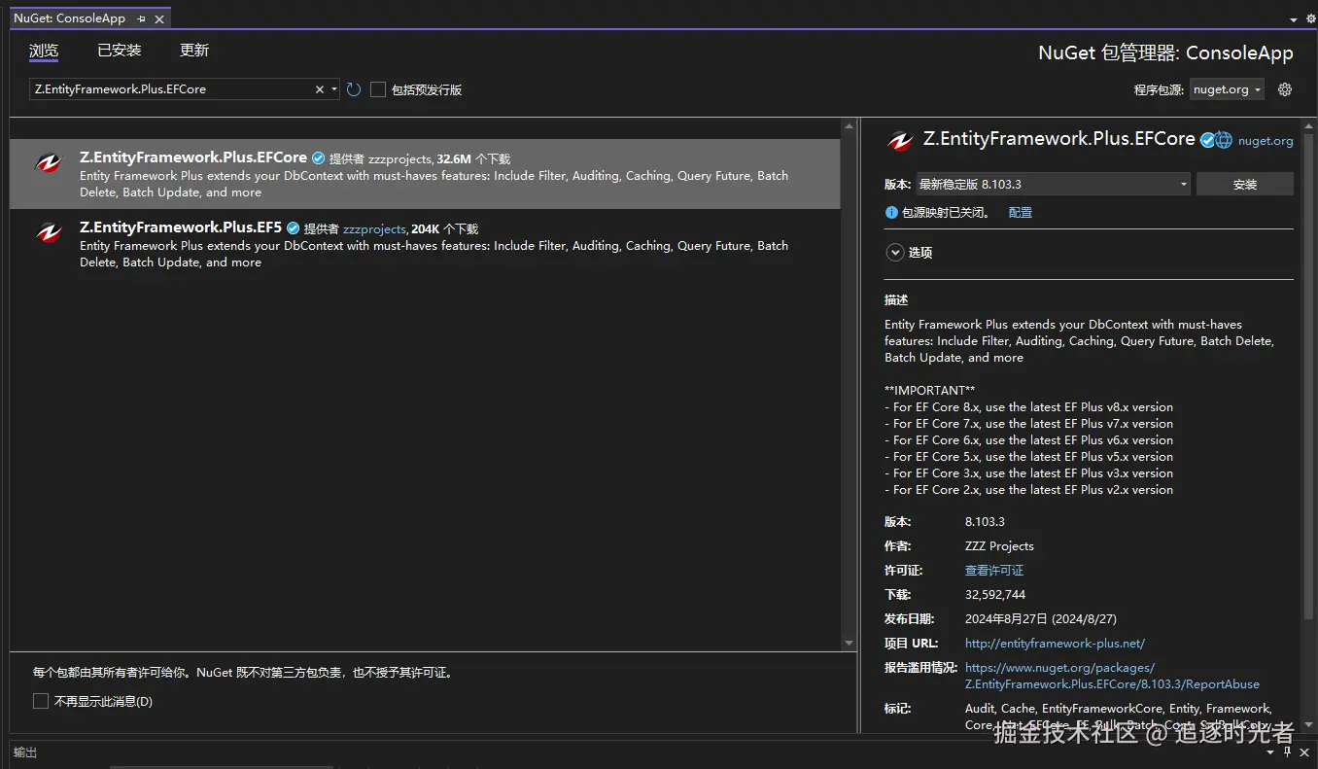Pin the NuGet: ConsoleApp document tab
The image size is (1318, 769).
(x=142, y=18)
